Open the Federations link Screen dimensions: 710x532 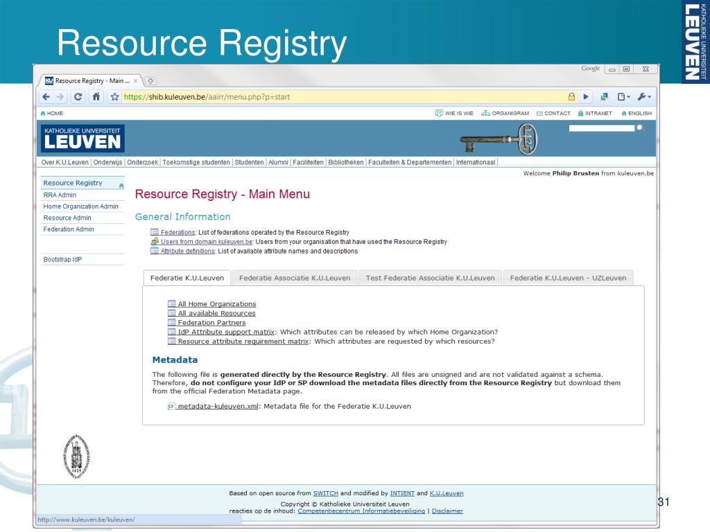178,232
